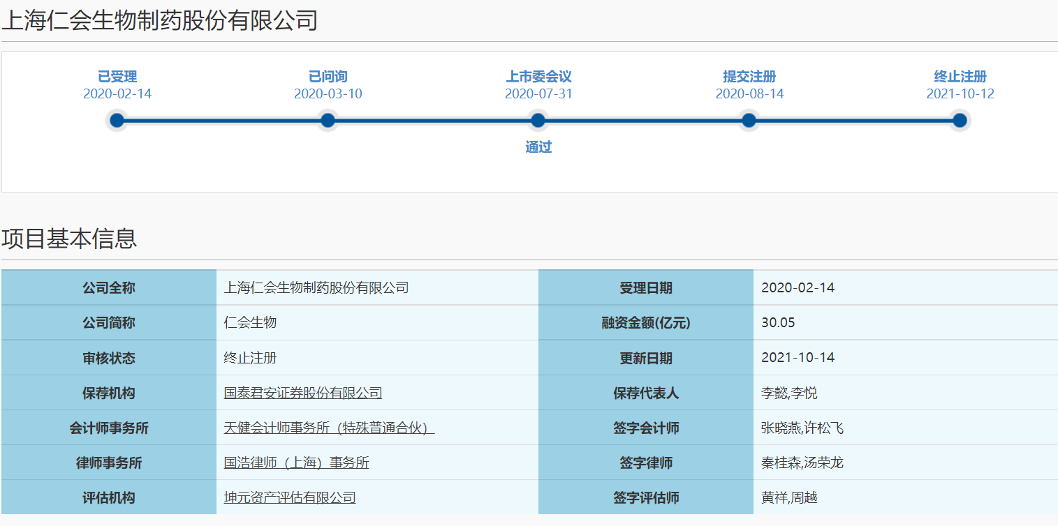
Task: Click the 项目基本信息 section heading
Action: tap(69, 239)
